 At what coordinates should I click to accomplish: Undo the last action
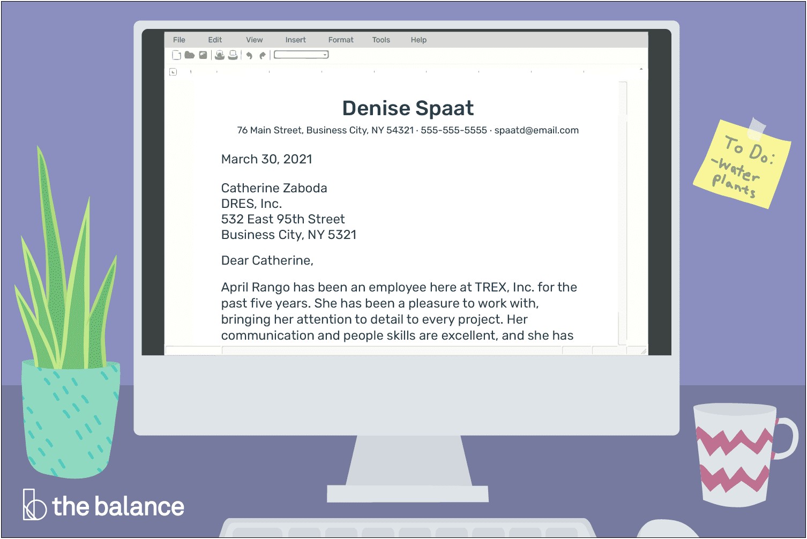(x=249, y=55)
